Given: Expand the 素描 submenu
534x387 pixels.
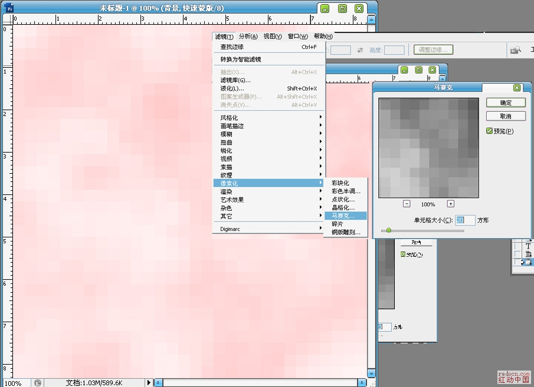Looking at the screenshot, I should [268, 167].
